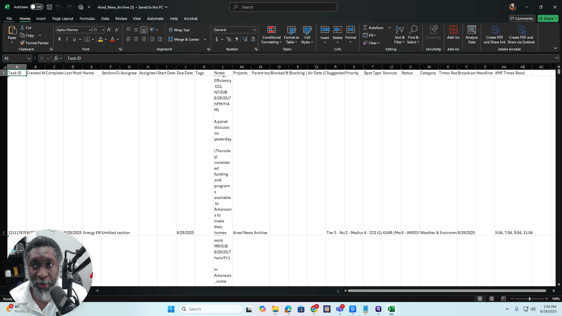Open the font size dropdown
Screen dimensions: 562x316
[103, 30]
